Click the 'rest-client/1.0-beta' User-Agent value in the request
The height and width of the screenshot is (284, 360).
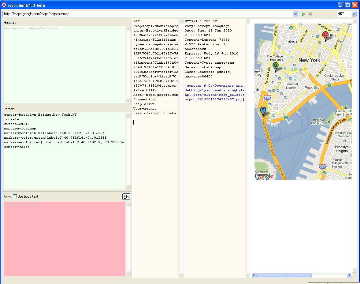coord(155,113)
